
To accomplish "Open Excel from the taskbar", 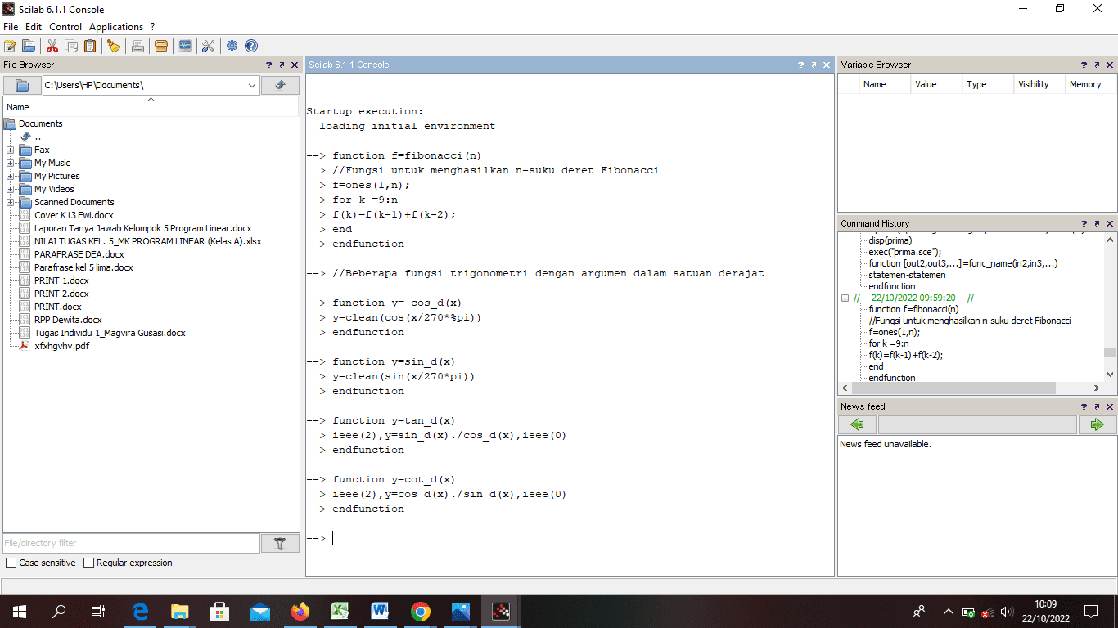I will (340, 611).
